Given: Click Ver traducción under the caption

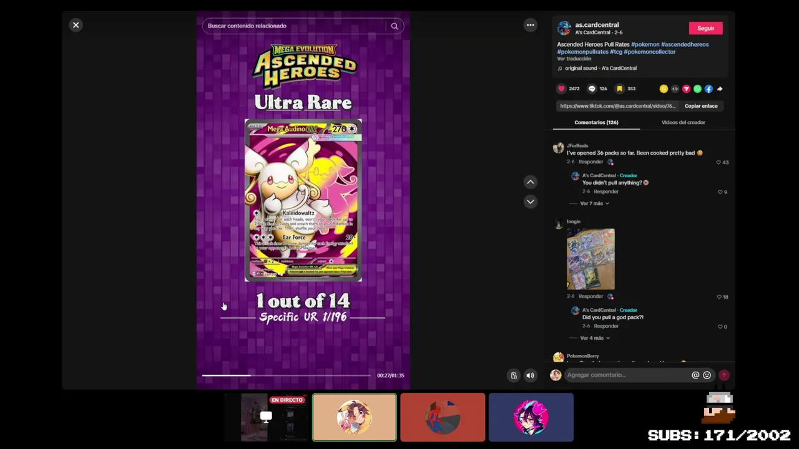Looking at the screenshot, I should (574, 59).
